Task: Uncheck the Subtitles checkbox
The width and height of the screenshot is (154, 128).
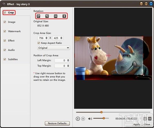Action: (5, 59)
